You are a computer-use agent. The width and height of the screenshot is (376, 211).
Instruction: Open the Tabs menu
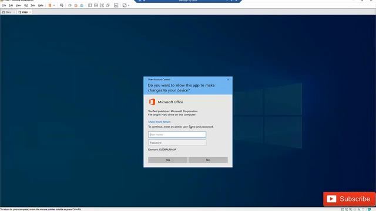(33, 5)
